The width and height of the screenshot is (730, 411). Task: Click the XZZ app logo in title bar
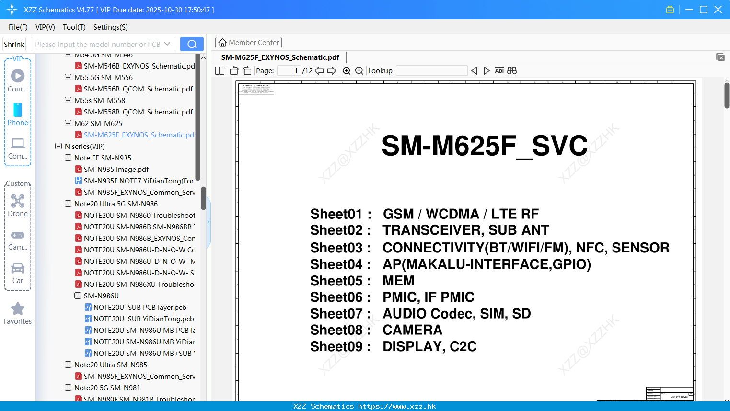pos(12,10)
